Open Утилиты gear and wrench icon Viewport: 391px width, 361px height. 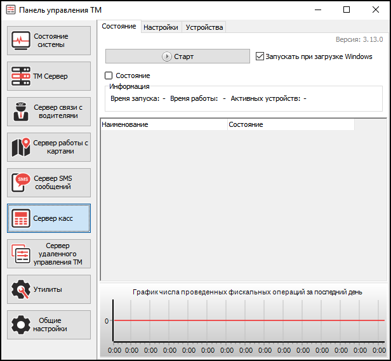pos(21,289)
